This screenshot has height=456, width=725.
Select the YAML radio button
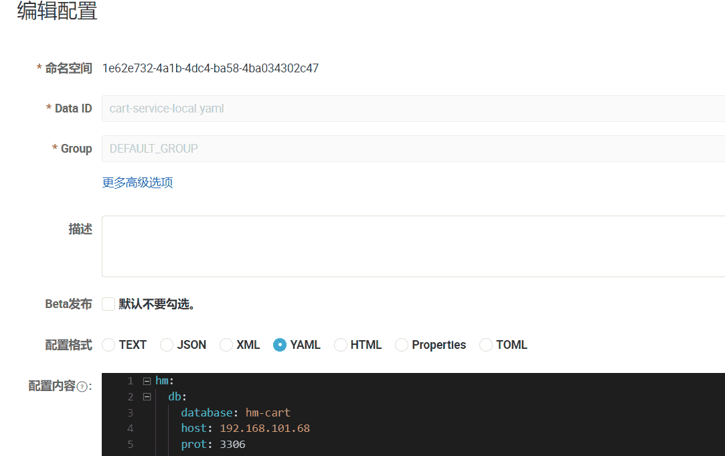(280, 345)
